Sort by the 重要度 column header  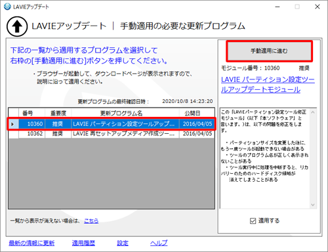pos(58,113)
